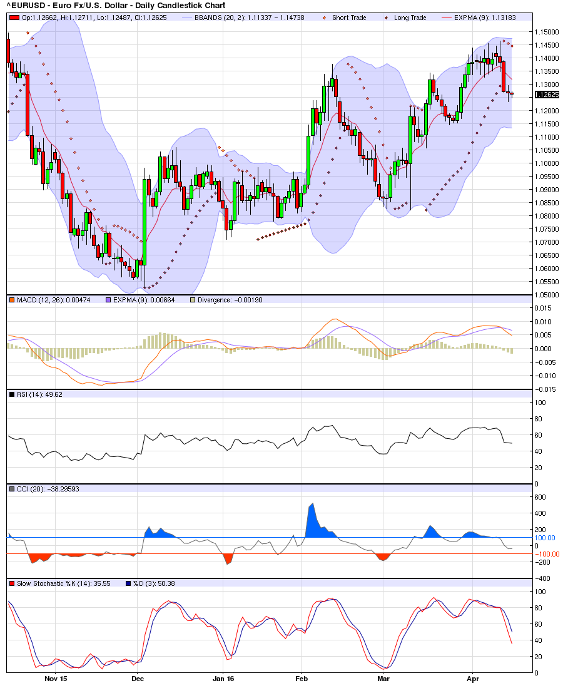Screen dimensions: 563x698
Task: Click the 'Feb' date axis label
Action: click(302, 679)
